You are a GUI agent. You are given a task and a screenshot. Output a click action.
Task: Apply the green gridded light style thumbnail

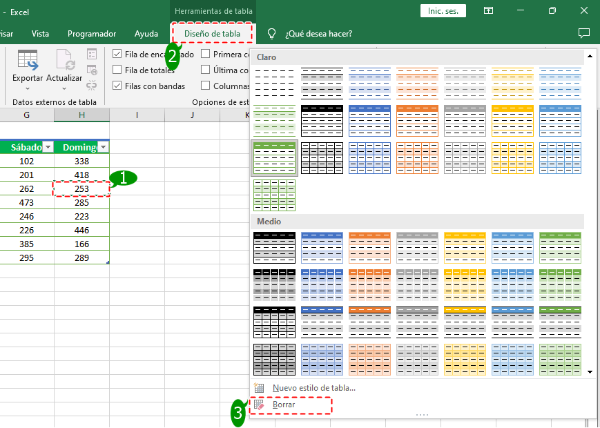pyautogui.click(x=274, y=195)
